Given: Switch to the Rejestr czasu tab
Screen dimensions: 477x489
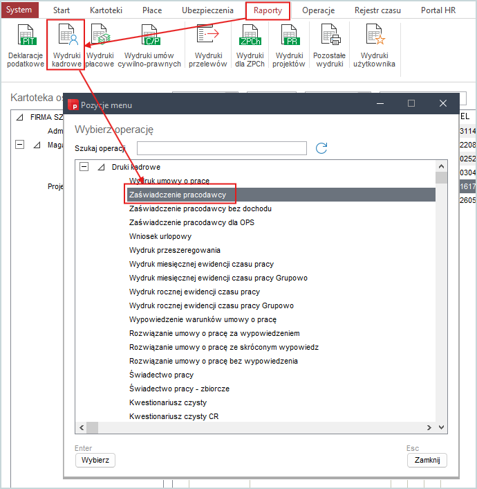Looking at the screenshot, I should (377, 10).
